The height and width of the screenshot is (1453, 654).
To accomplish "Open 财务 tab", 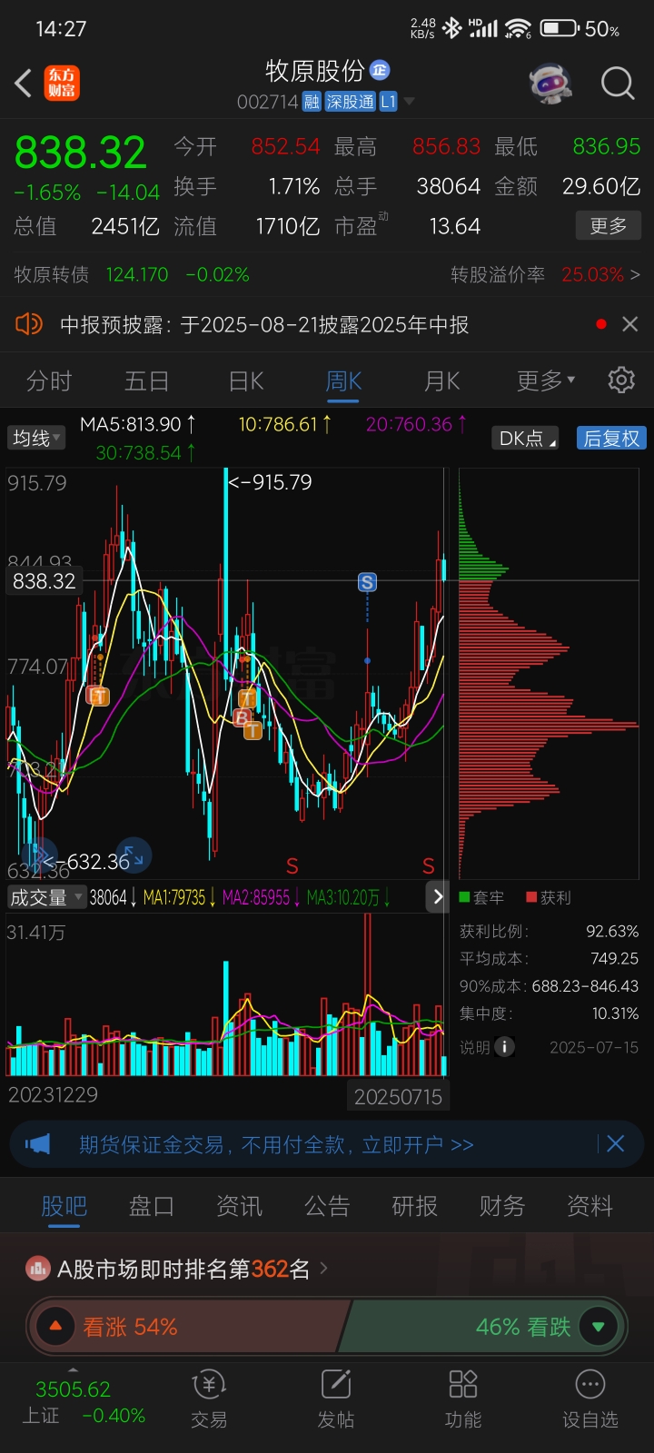I will pos(502,1206).
